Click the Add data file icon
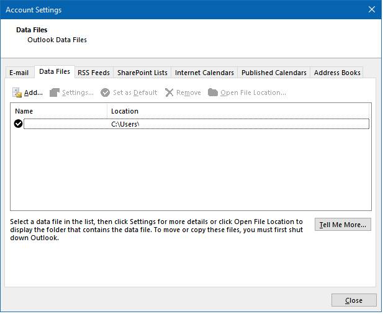Viewport: 383px width, 314px height. click(17, 93)
